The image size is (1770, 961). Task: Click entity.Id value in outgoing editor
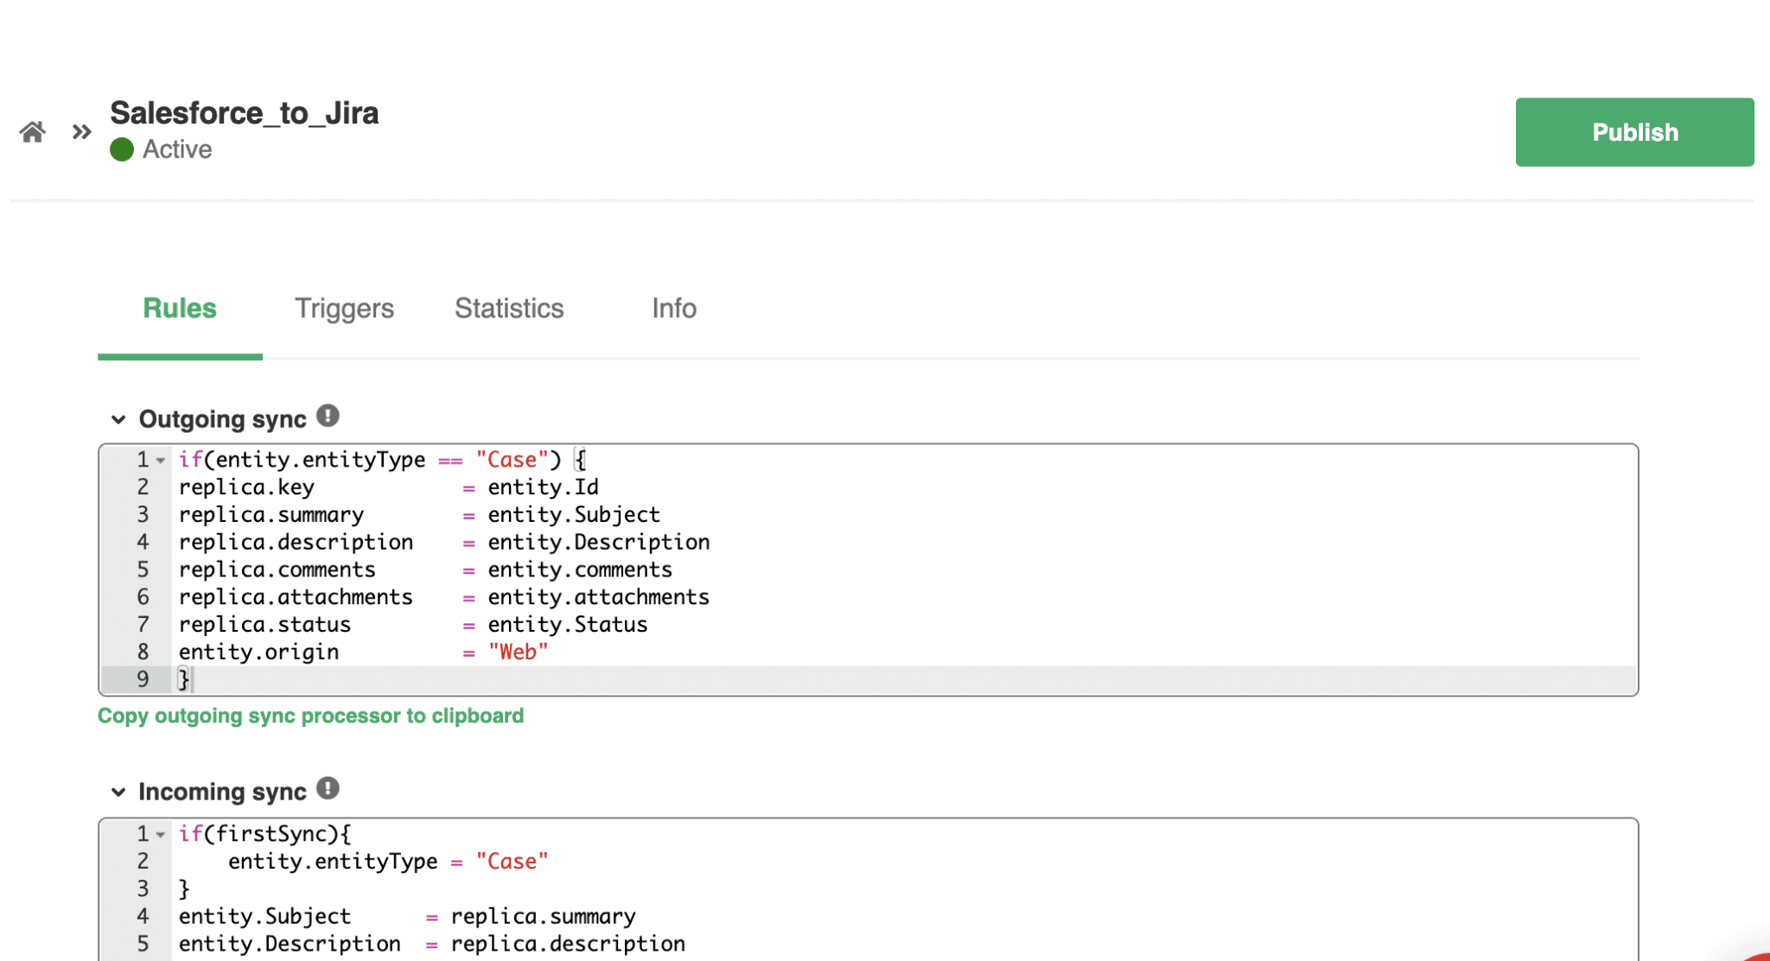click(544, 487)
